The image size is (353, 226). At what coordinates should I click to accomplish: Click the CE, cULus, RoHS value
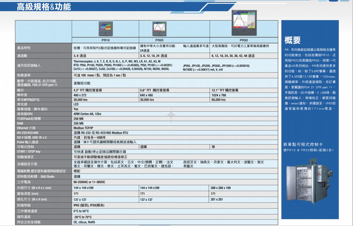click(x=84, y=222)
